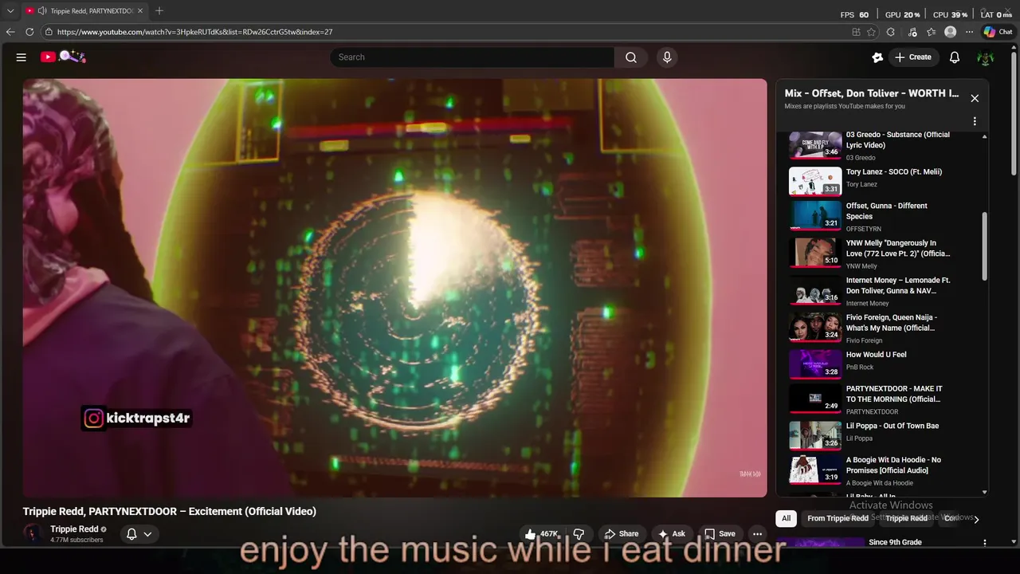
Task: Go to YouTube home via logo
Action: pyautogui.click(x=63, y=57)
